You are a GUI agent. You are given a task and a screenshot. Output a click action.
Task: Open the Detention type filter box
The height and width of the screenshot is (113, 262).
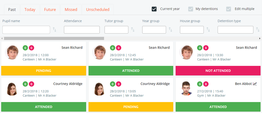pos(236,30)
